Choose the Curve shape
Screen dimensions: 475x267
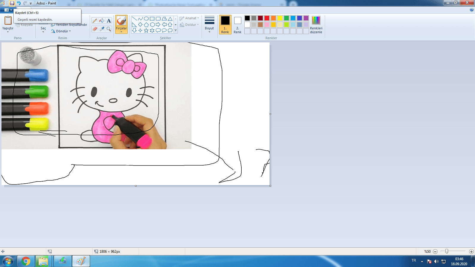coord(140,19)
